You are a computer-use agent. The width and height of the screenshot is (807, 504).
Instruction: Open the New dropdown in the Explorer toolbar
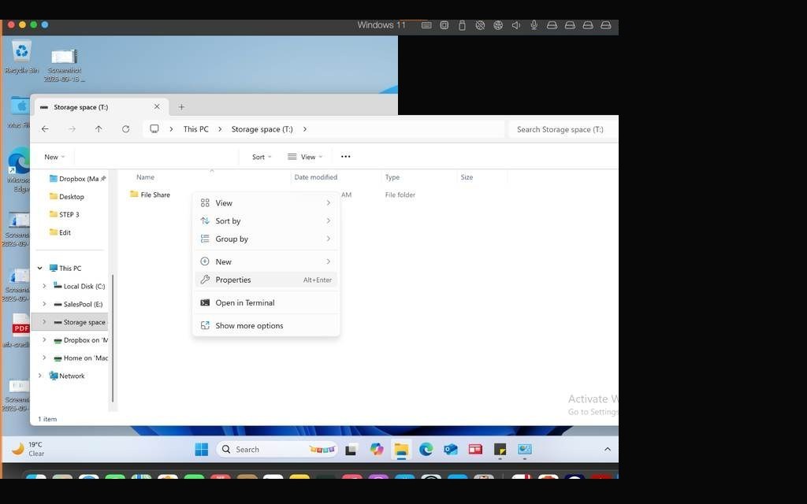click(x=54, y=157)
